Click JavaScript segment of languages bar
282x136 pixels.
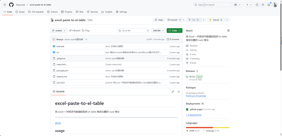221,128
